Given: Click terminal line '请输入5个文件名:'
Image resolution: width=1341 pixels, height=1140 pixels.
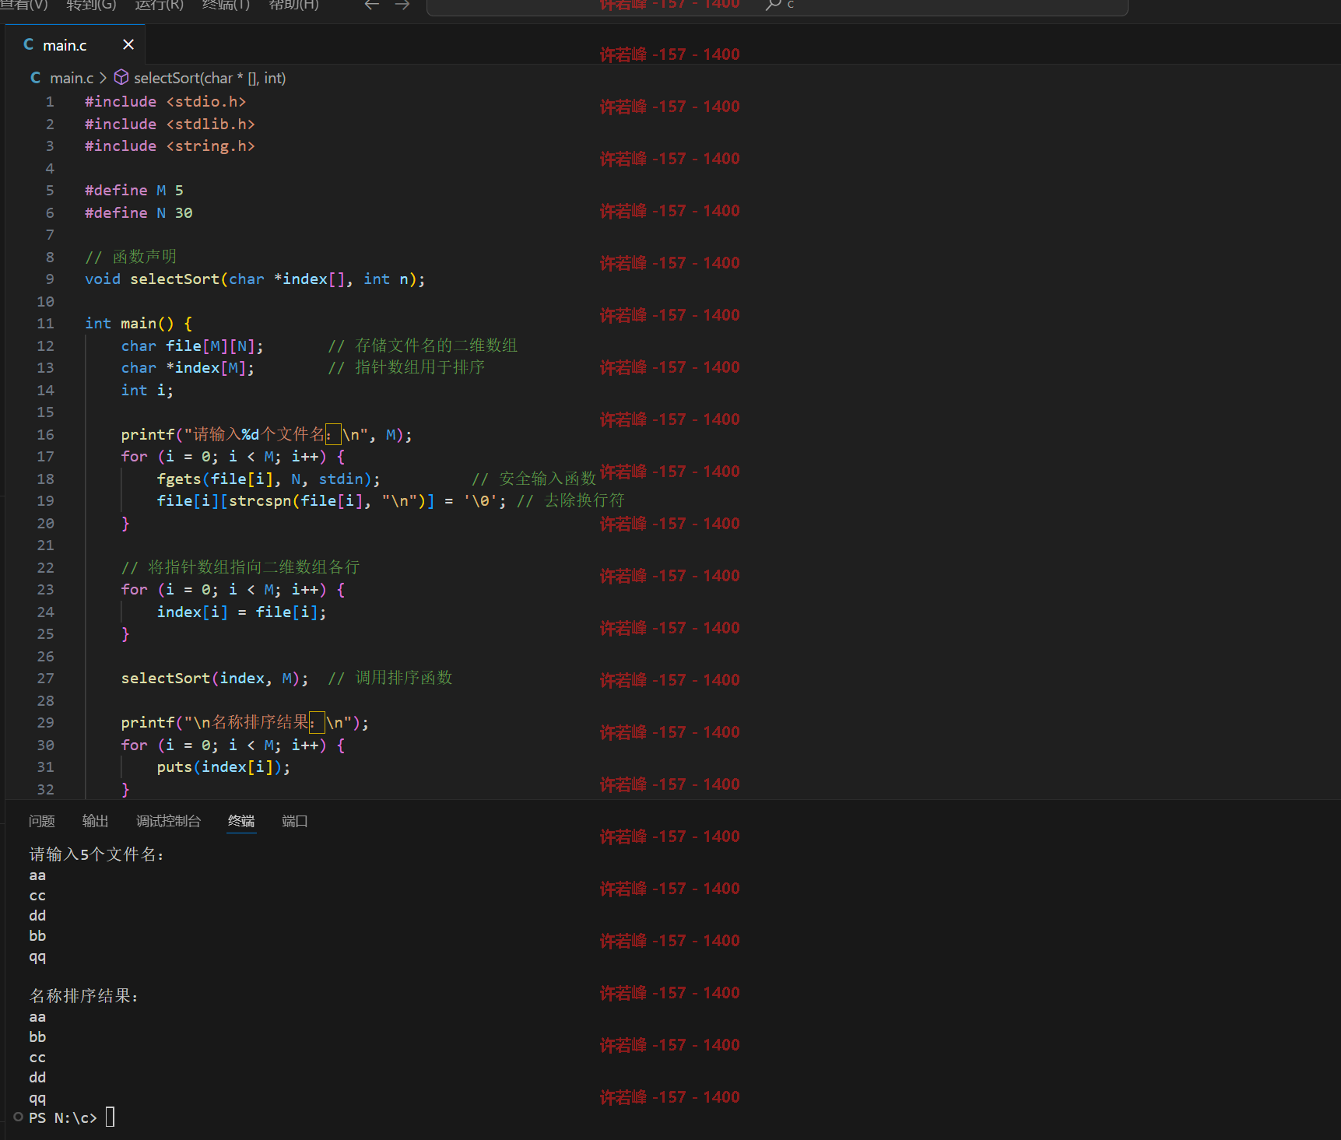Looking at the screenshot, I should [97, 854].
